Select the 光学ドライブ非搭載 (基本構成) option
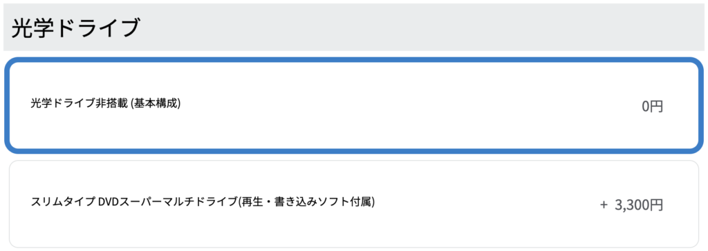 click(x=354, y=106)
